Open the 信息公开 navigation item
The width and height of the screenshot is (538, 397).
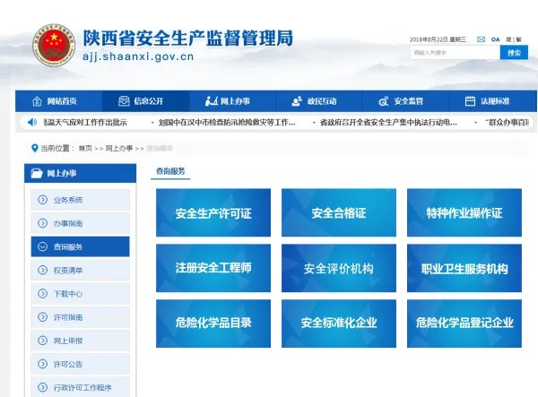coord(145,101)
